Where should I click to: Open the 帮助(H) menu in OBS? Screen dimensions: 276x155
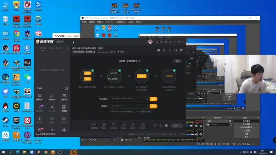pos(139,22)
